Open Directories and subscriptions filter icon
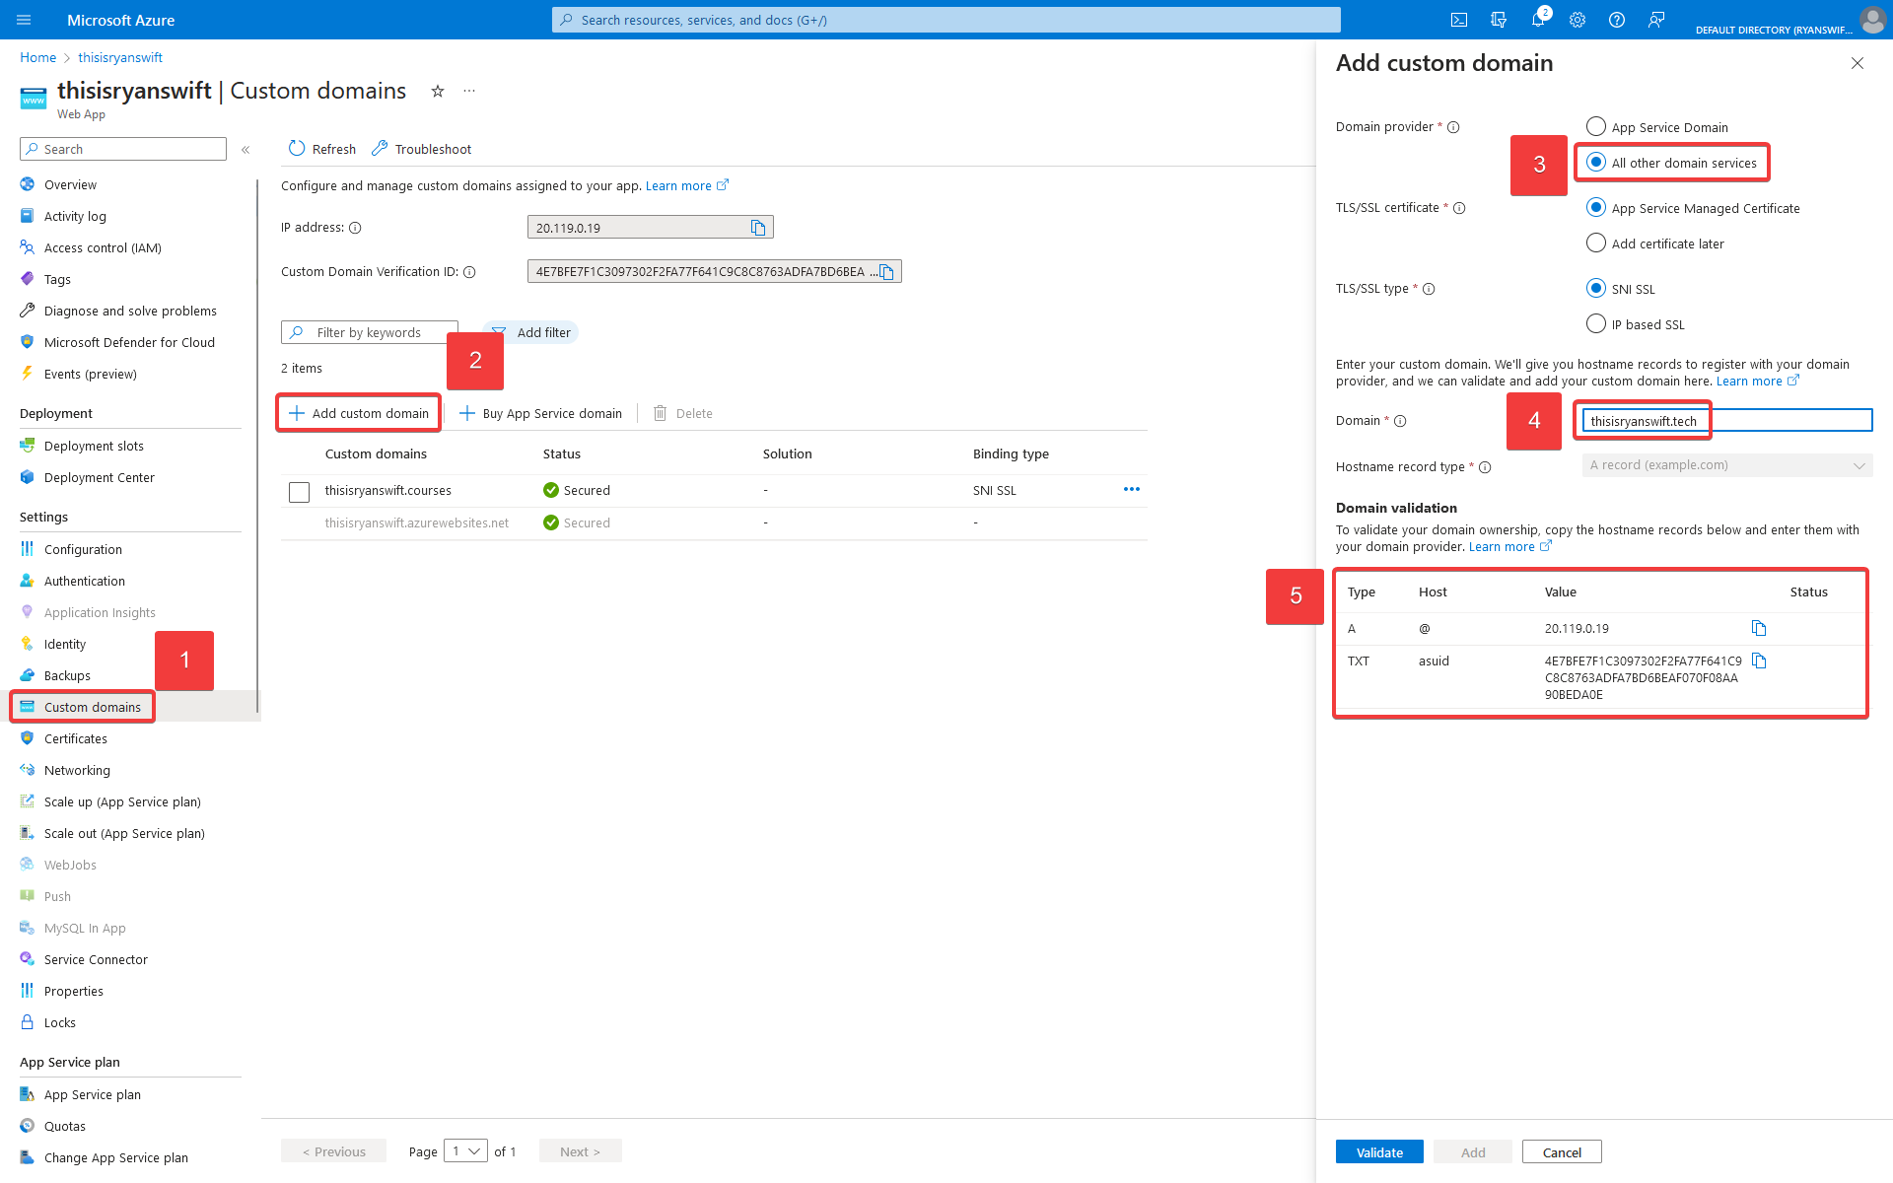This screenshot has width=1893, height=1183. [x=1499, y=20]
